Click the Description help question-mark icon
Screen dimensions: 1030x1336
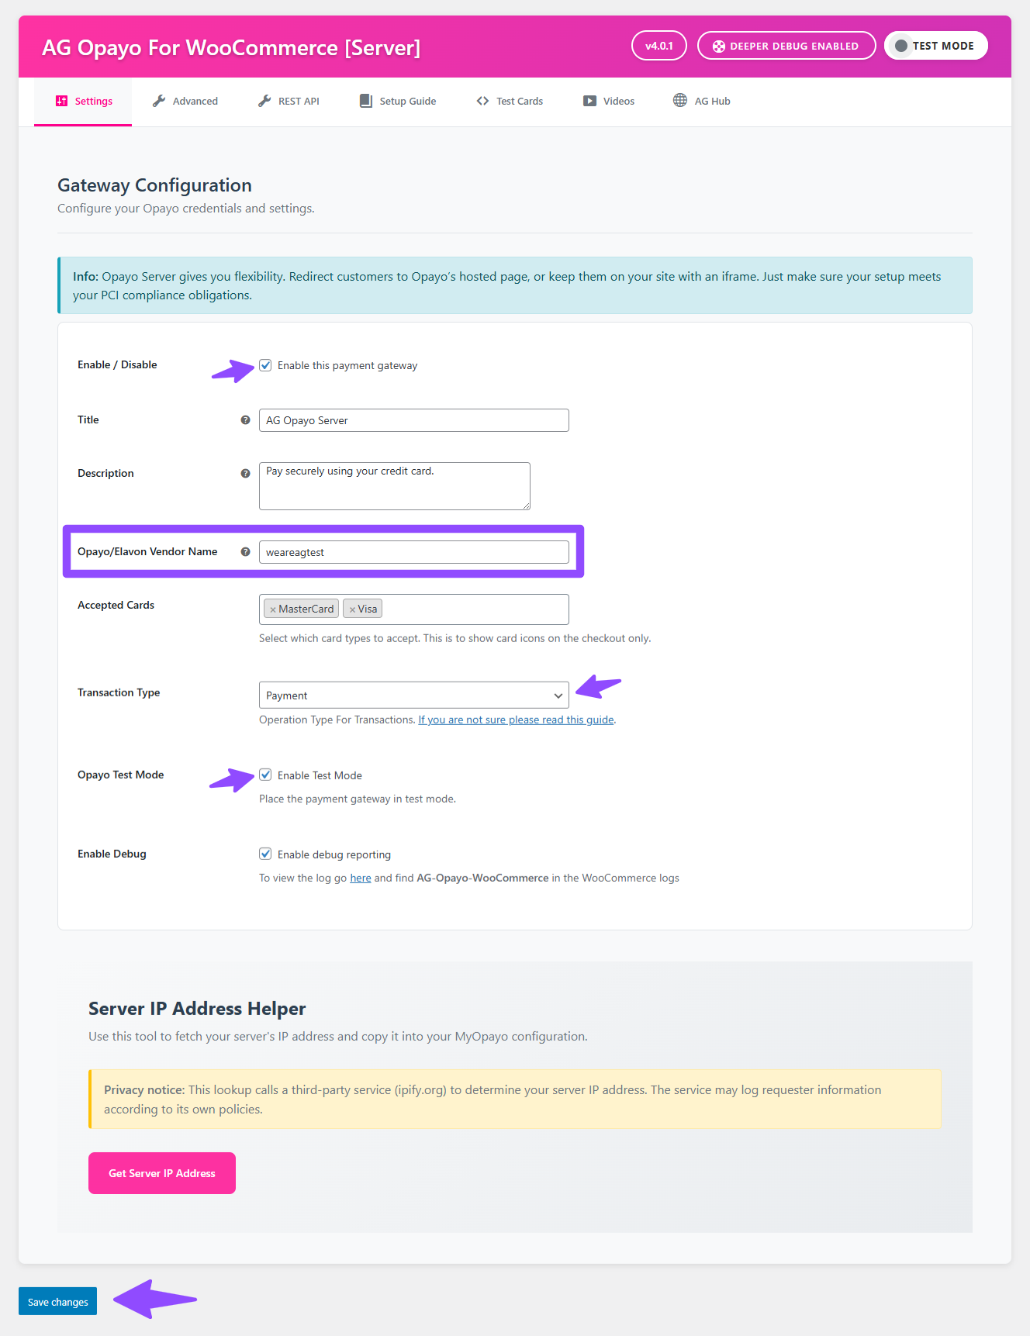245,474
